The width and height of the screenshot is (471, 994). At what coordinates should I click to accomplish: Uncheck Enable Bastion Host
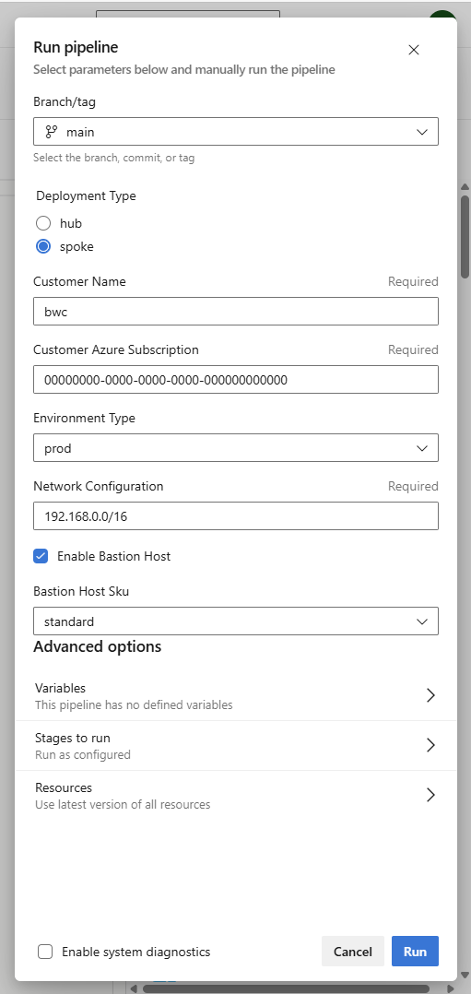(x=41, y=556)
